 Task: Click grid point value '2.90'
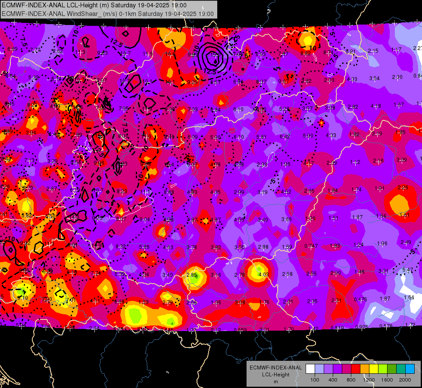(336, 273)
